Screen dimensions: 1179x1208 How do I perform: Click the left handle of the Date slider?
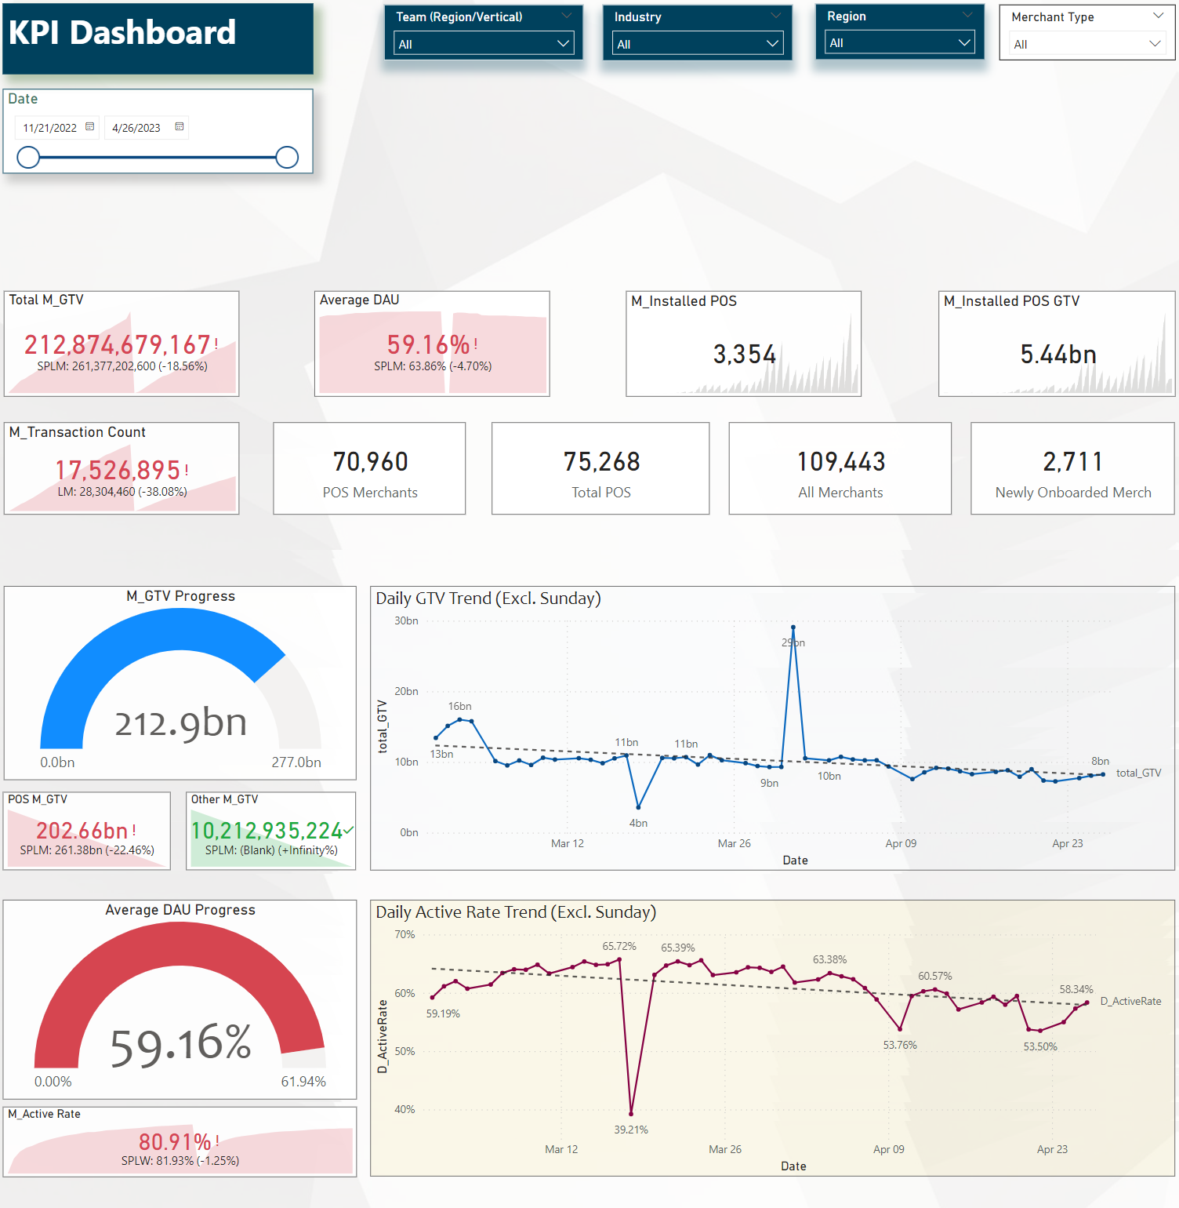point(27,157)
